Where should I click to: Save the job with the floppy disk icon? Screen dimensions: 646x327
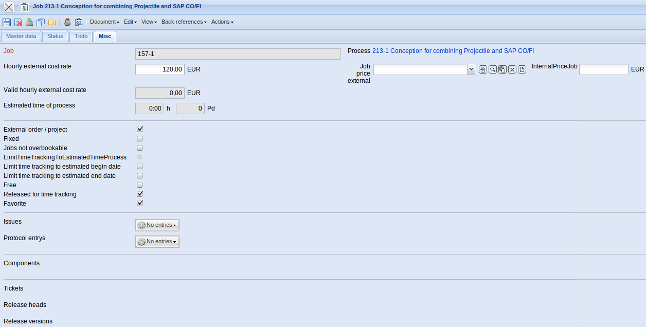click(x=7, y=22)
